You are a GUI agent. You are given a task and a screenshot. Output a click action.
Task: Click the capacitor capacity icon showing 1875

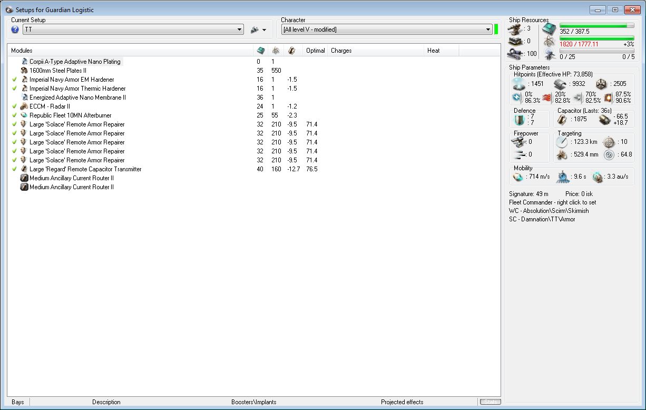point(563,120)
